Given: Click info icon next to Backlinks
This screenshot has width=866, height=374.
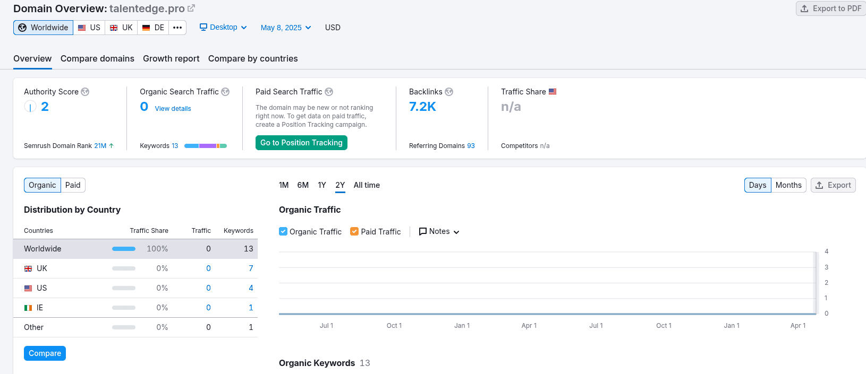Looking at the screenshot, I should coord(449,92).
